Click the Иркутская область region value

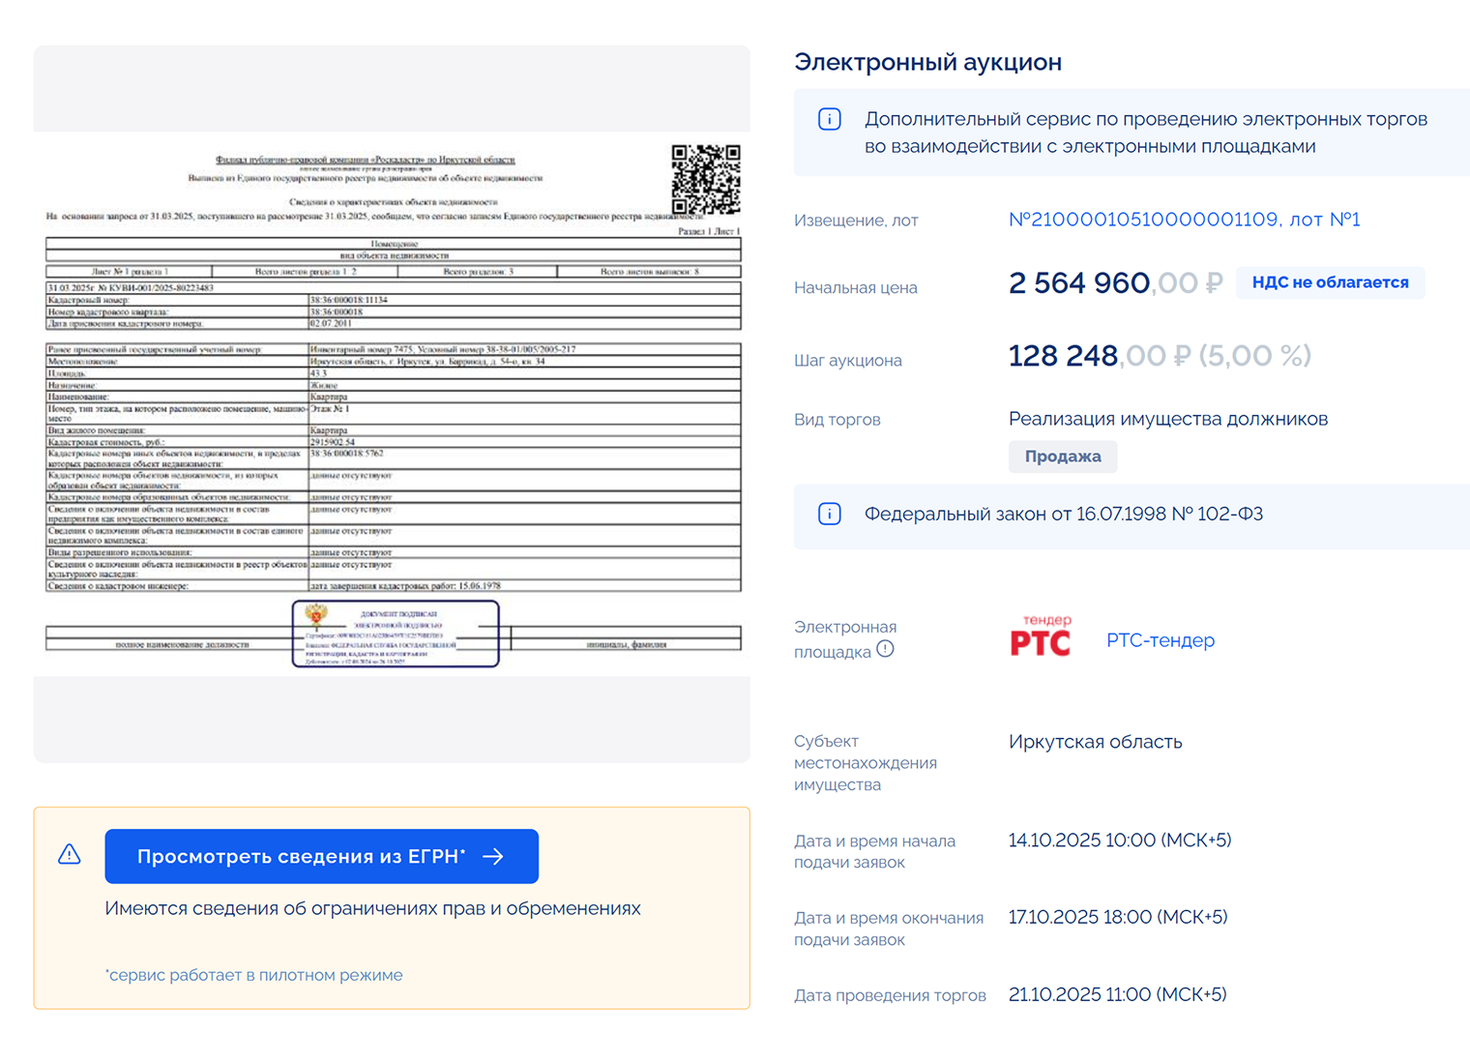point(1096,742)
